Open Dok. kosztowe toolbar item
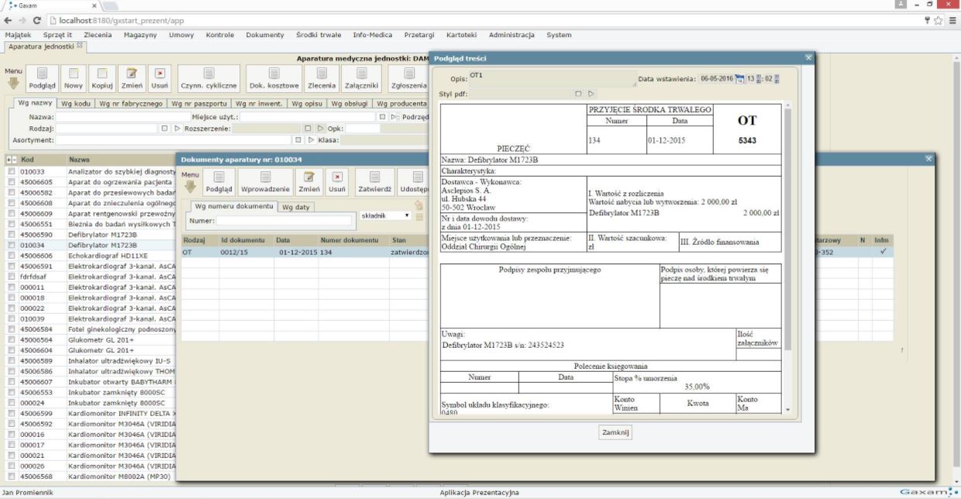 pyautogui.click(x=274, y=74)
